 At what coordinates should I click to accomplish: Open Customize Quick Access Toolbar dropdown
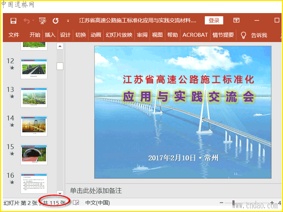68,21
